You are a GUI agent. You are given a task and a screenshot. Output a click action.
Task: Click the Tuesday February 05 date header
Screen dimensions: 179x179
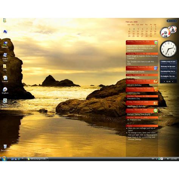(x=142, y=54)
